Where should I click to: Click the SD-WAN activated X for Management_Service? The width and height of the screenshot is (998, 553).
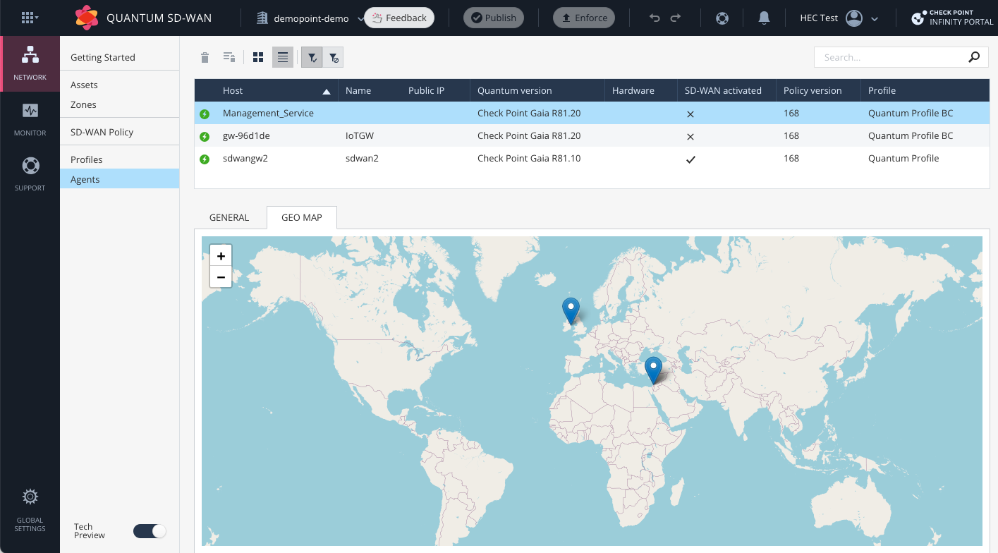click(x=690, y=114)
